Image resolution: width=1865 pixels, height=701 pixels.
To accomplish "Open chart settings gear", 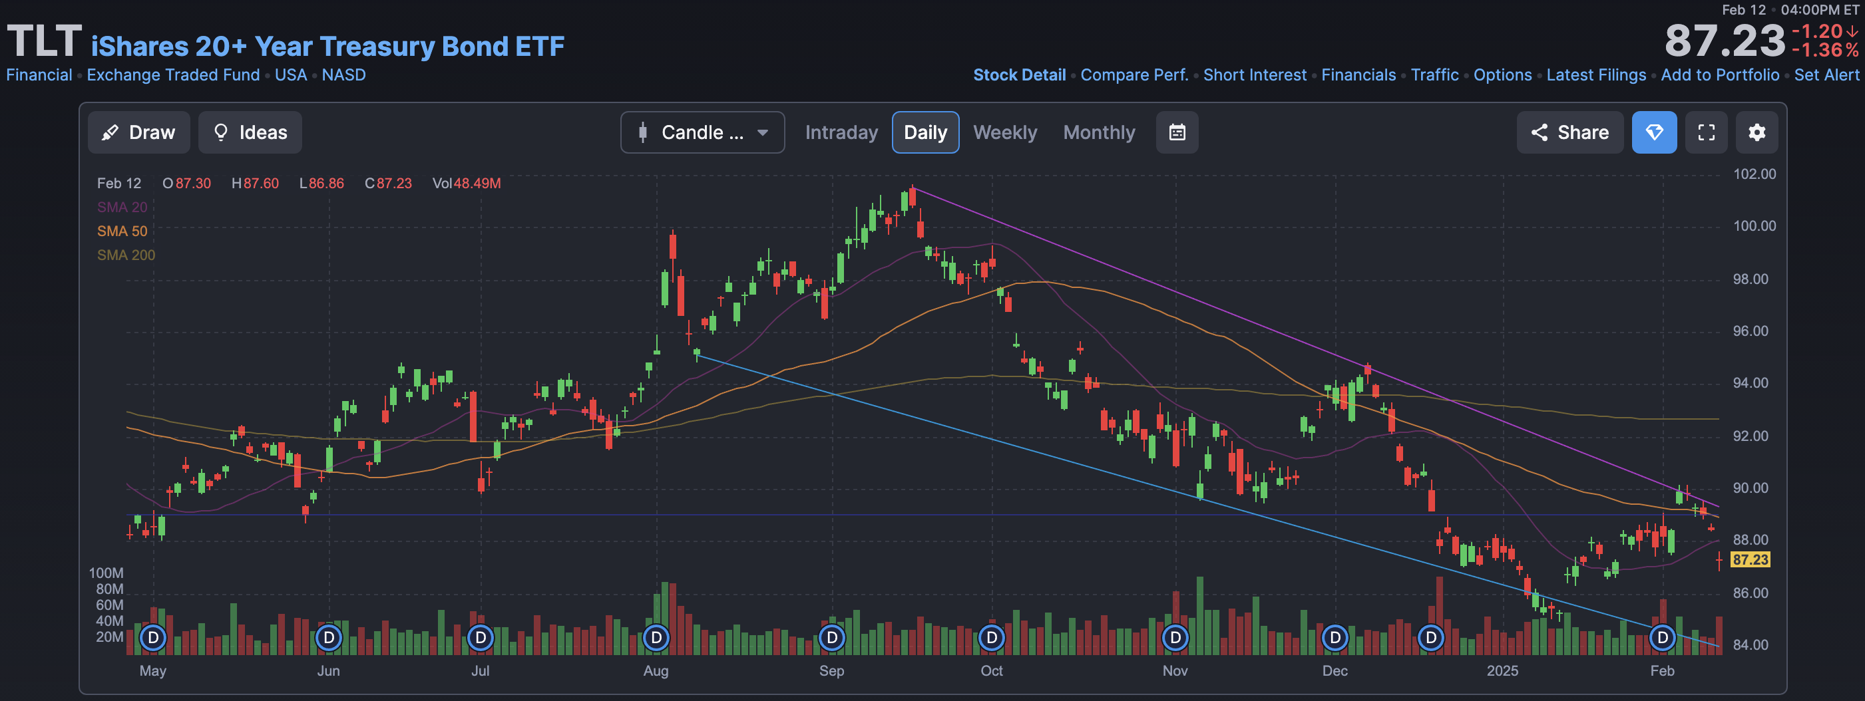I will [1757, 132].
